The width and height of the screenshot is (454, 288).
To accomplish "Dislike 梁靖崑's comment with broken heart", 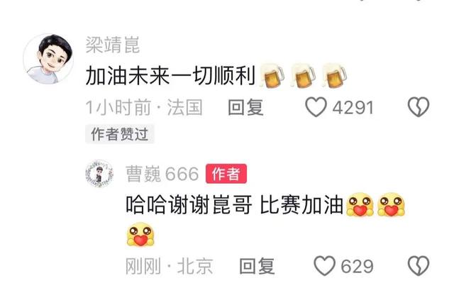I will [419, 107].
